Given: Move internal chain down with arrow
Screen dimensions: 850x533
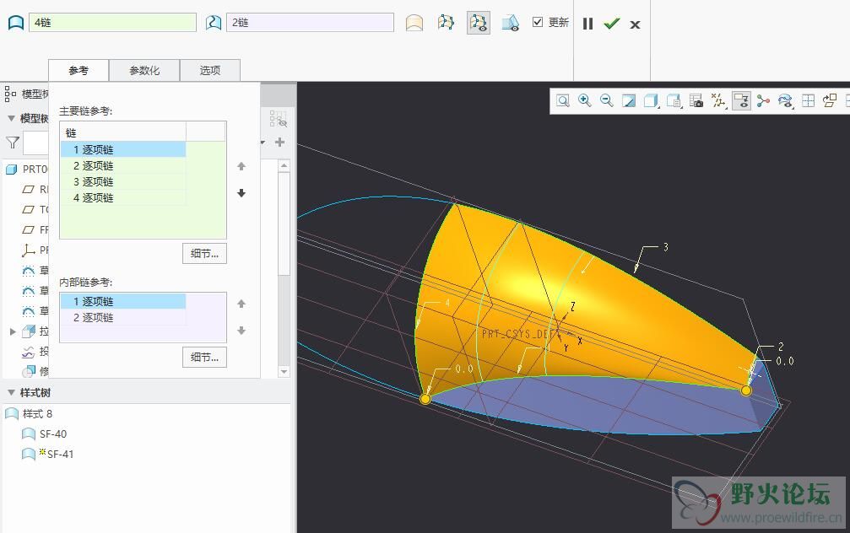Looking at the screenshot, I should coord(241,331).
